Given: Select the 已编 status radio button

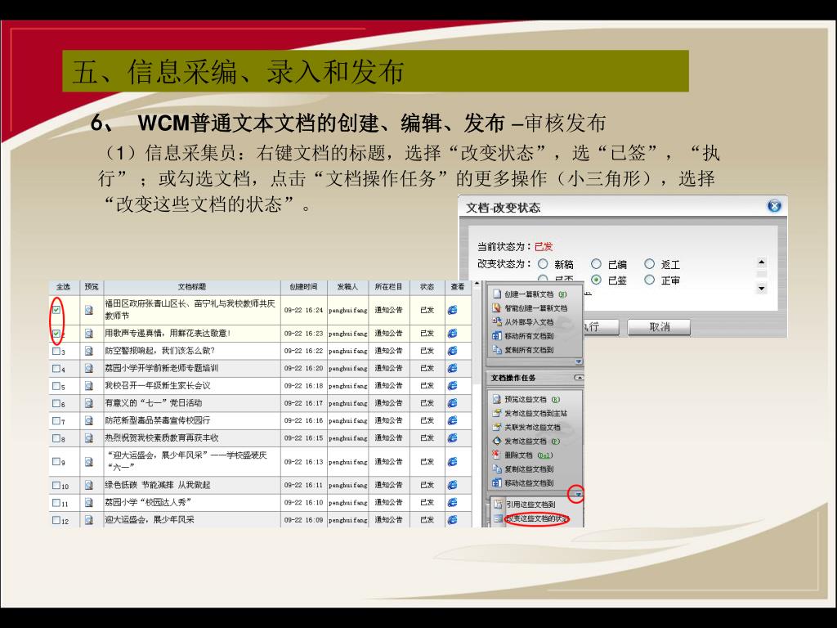Looking at the screenshot, I should click(596, 264).
